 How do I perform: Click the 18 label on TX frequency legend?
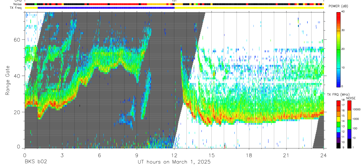[343, 100]
